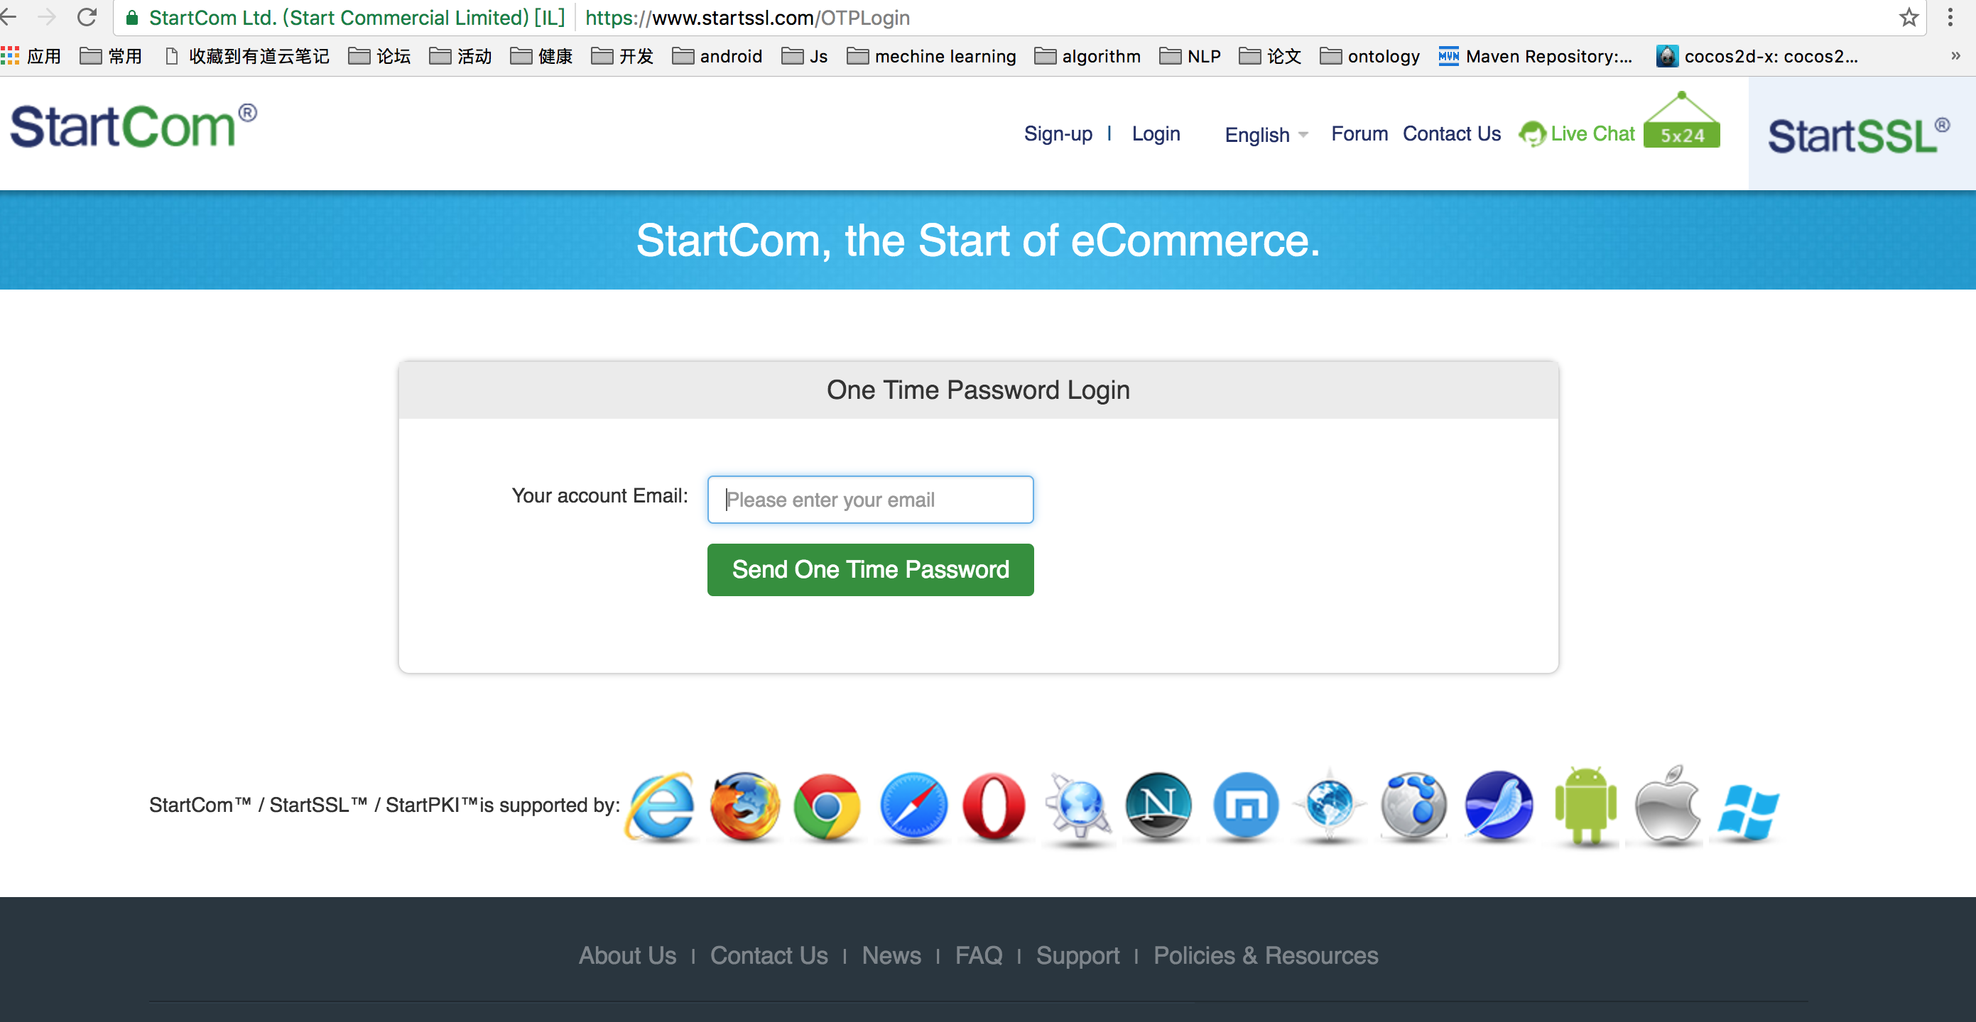Viewport: 1976px width, 1022px height.
Task: Bookmark page with the star icon
Action: [1909, 17]
